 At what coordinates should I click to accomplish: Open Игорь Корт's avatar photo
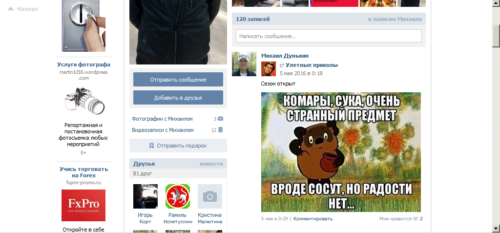tap(146, 196)
